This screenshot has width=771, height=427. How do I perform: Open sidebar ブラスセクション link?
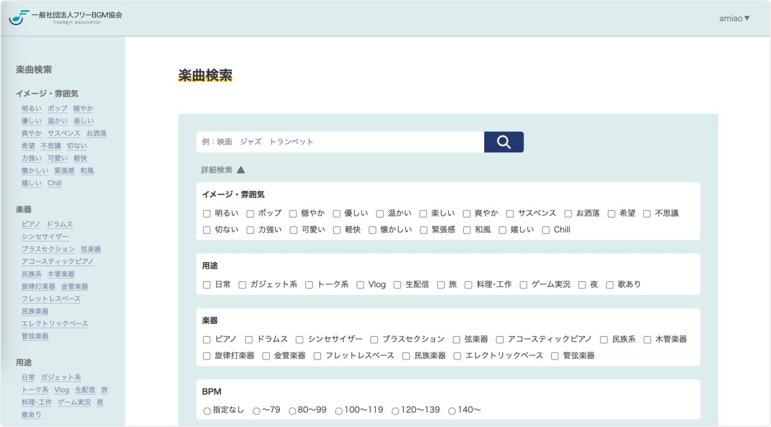pos(48,249)
